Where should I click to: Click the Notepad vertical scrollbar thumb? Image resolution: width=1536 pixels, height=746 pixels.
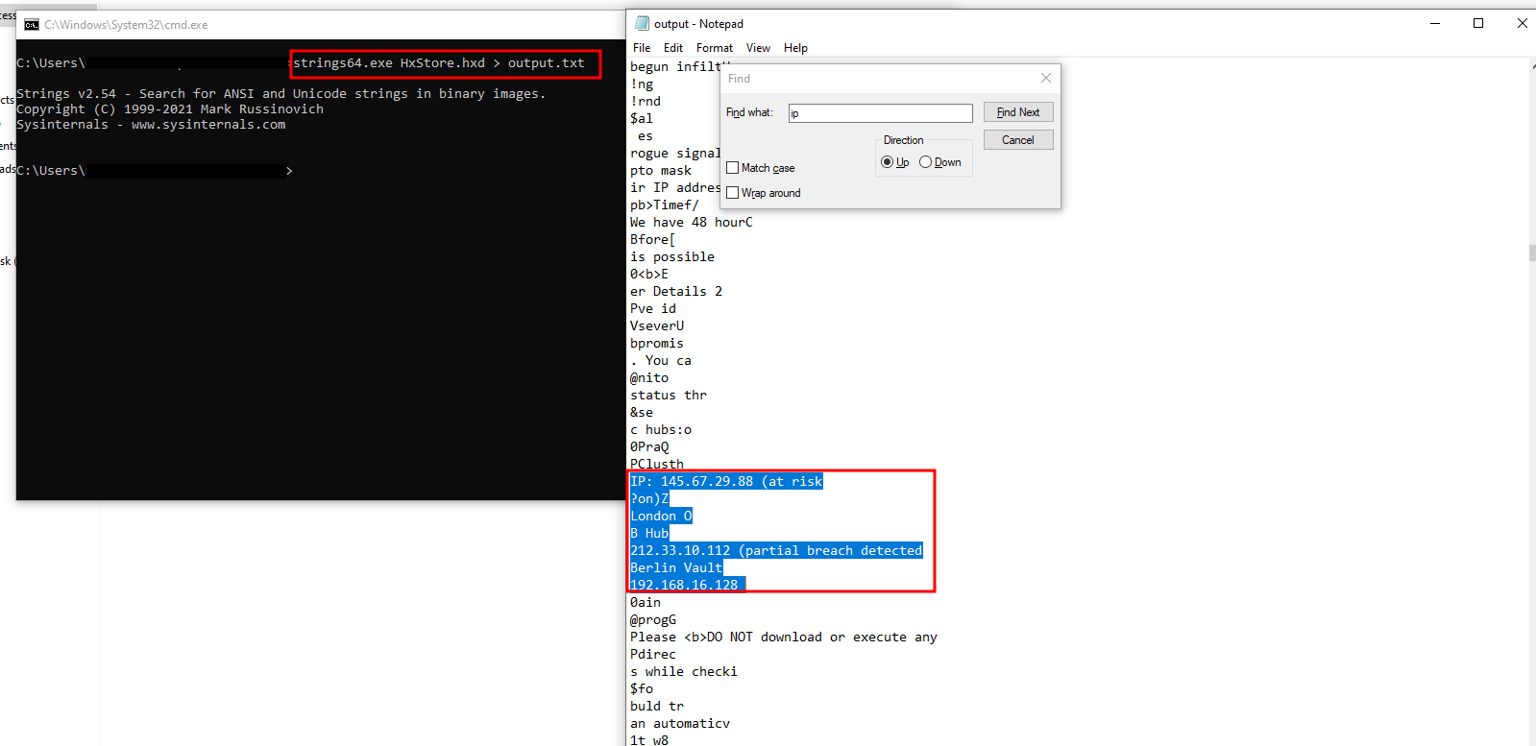click(x=1531, y=253)
